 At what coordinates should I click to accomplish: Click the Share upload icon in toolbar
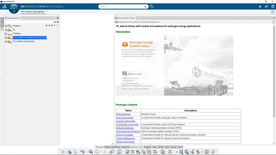(x=105, y=152)
